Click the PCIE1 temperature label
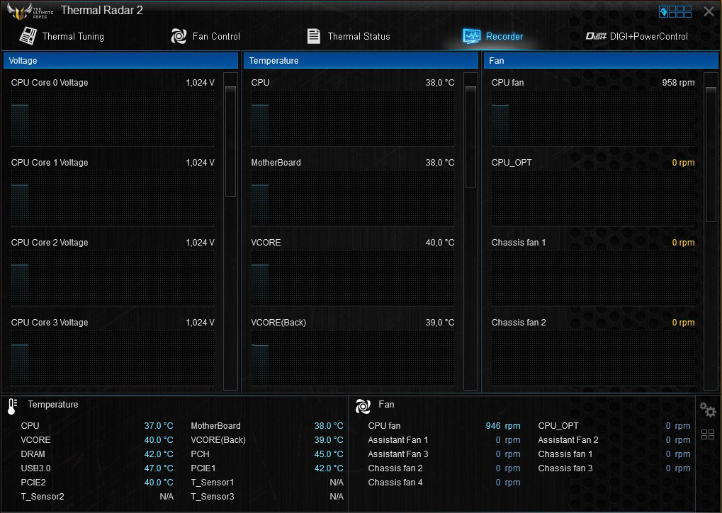The height and width of the screenshot is (513, 722). pyautogui.click(x=203, y=468)
